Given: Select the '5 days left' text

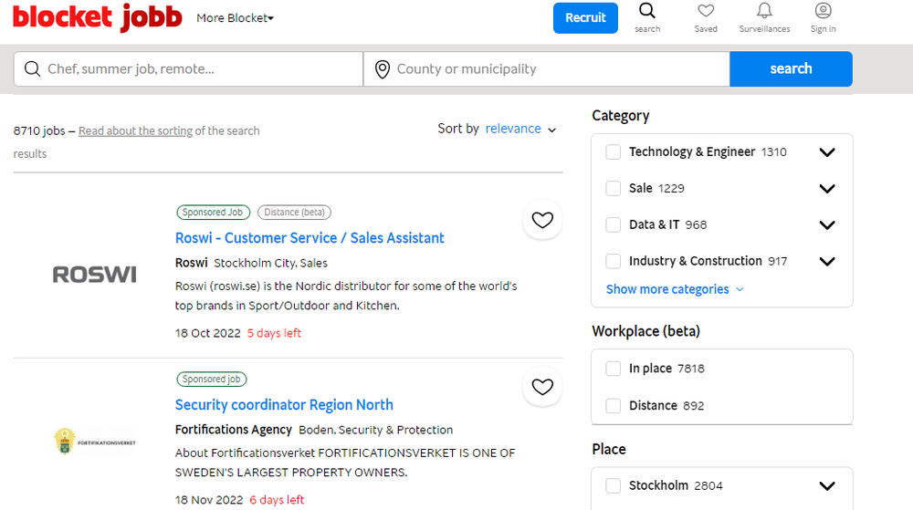Looking at the screenshot, I should [274, 333].
